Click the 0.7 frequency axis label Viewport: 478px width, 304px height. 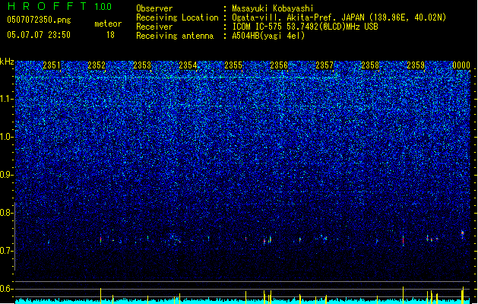point(7,251)
